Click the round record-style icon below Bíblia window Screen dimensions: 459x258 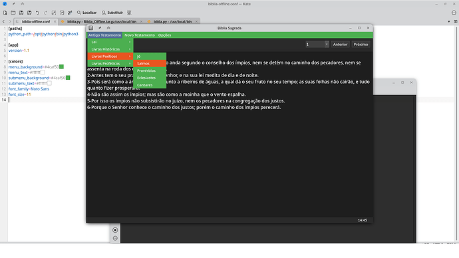click(x=115, y=230)
